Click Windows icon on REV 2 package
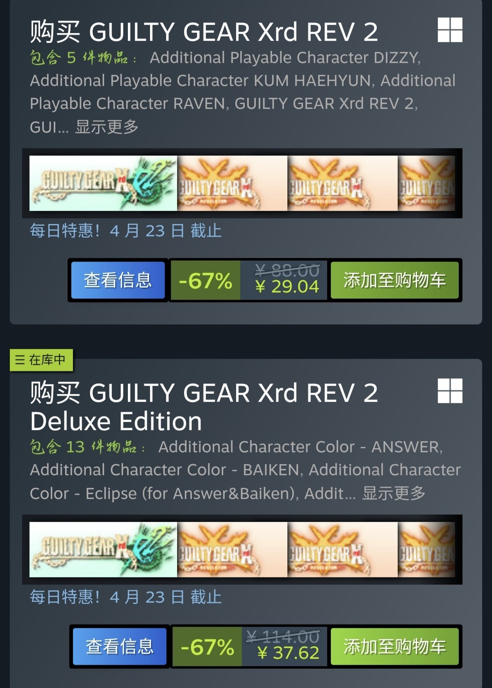Image resolution: width=492 pixels, height=688 pixels. 450,30
